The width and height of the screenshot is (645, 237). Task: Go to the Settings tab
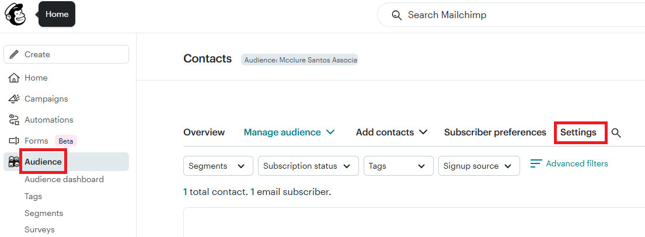pyautogui.click(x=578, y=133)
